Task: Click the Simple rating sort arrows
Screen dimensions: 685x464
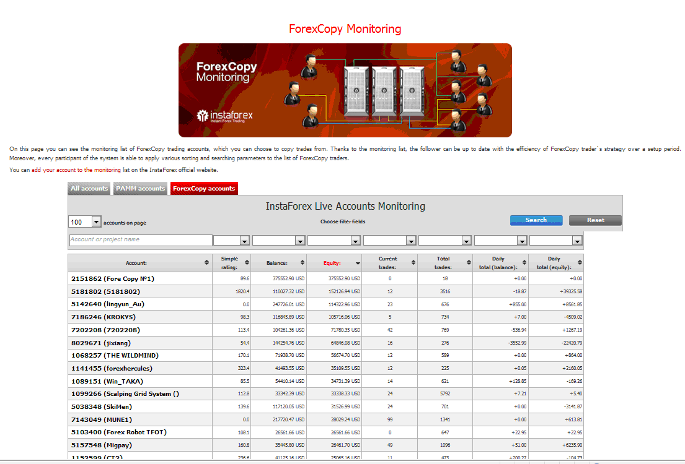Action: (x=247, y=262)
